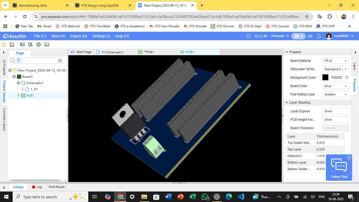
Task: Open the Export (R) menu
Action: [x=79, y=36]
